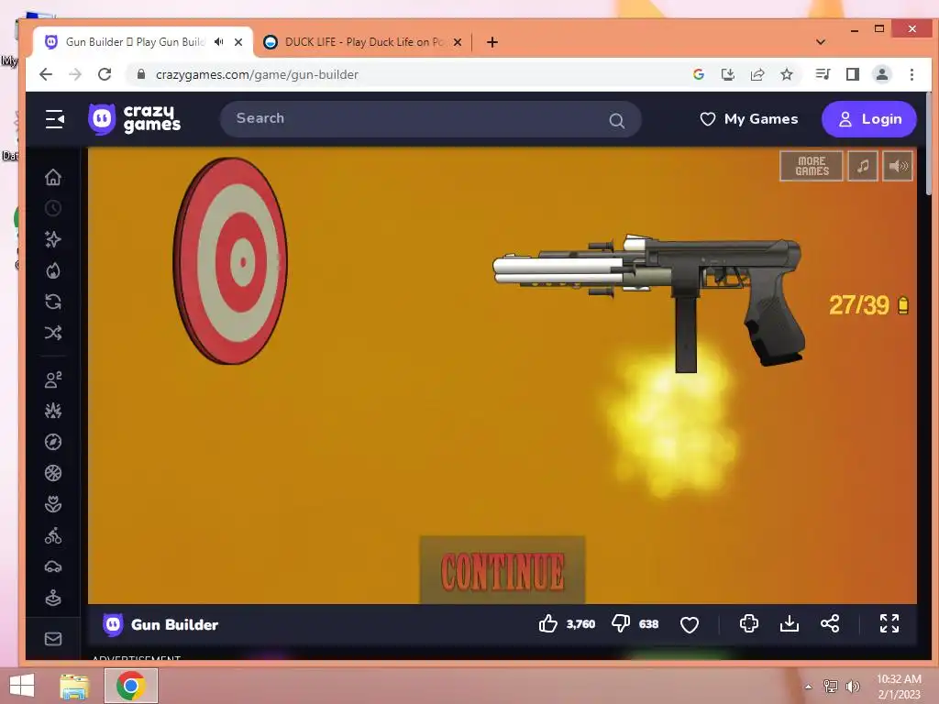Open network icon in system tray
Screen dimensions: 939x704
pos(831,687)
